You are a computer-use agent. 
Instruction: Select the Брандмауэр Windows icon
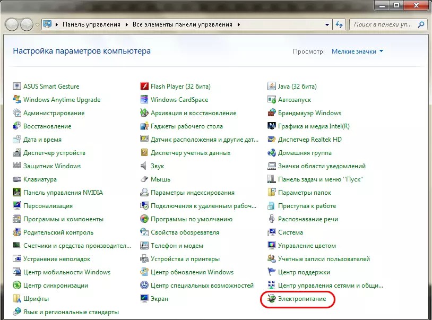click(272, 113)
